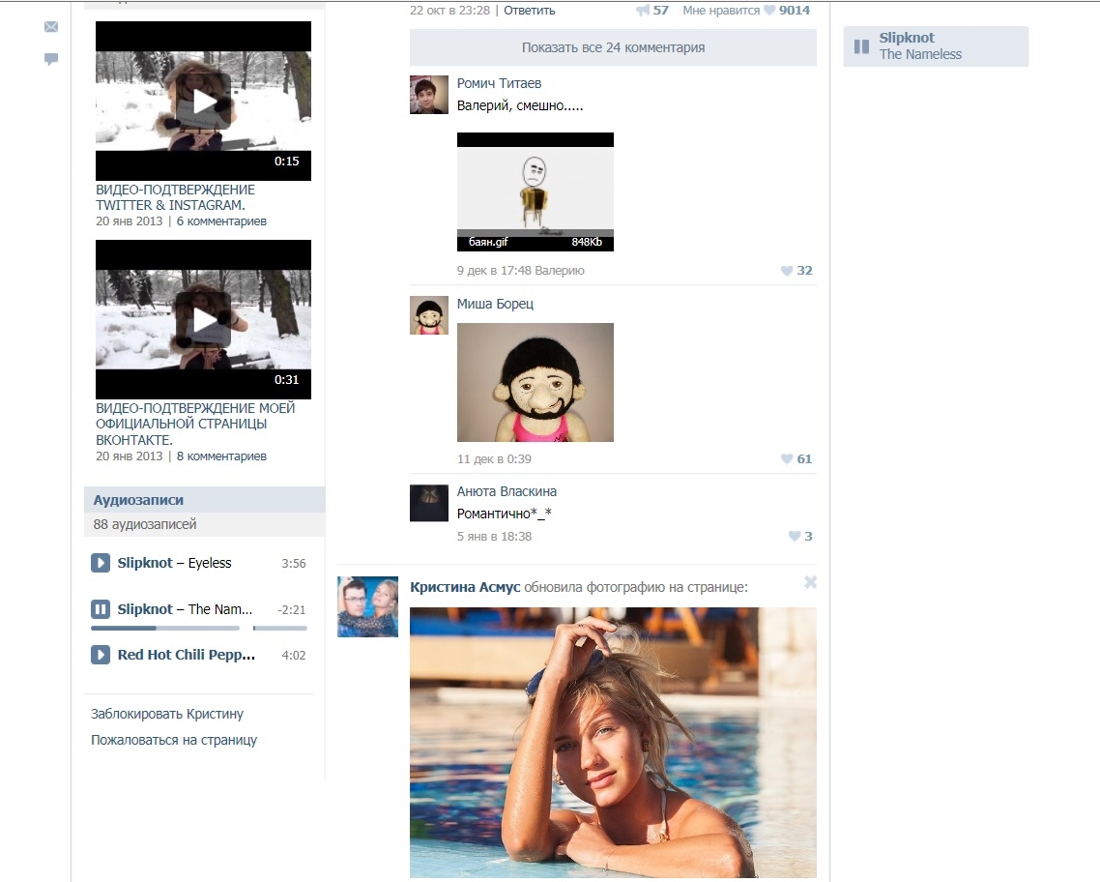Click the 22 окт в 23:28 timestamp
Screen dimensions: 1100x882
pos(449,11)
